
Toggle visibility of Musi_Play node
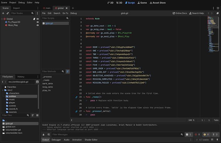coord(37,25)
